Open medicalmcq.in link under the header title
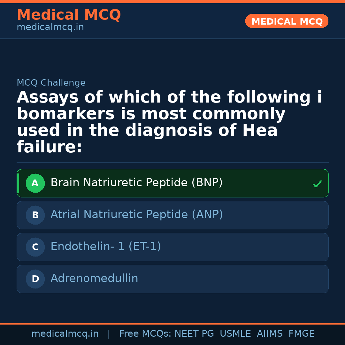Screen dimensions: 345x345 coord(50,27)
